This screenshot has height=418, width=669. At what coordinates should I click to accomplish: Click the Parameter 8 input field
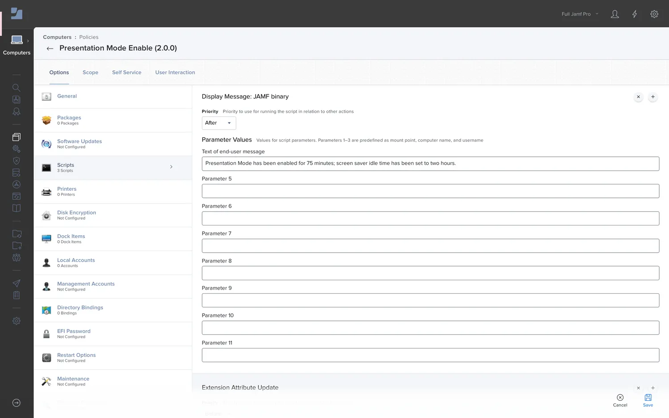coord(430,273)
